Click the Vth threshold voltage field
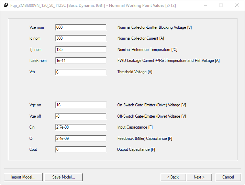Viewport: 245px width, 185px height. [x=81, y=72]
